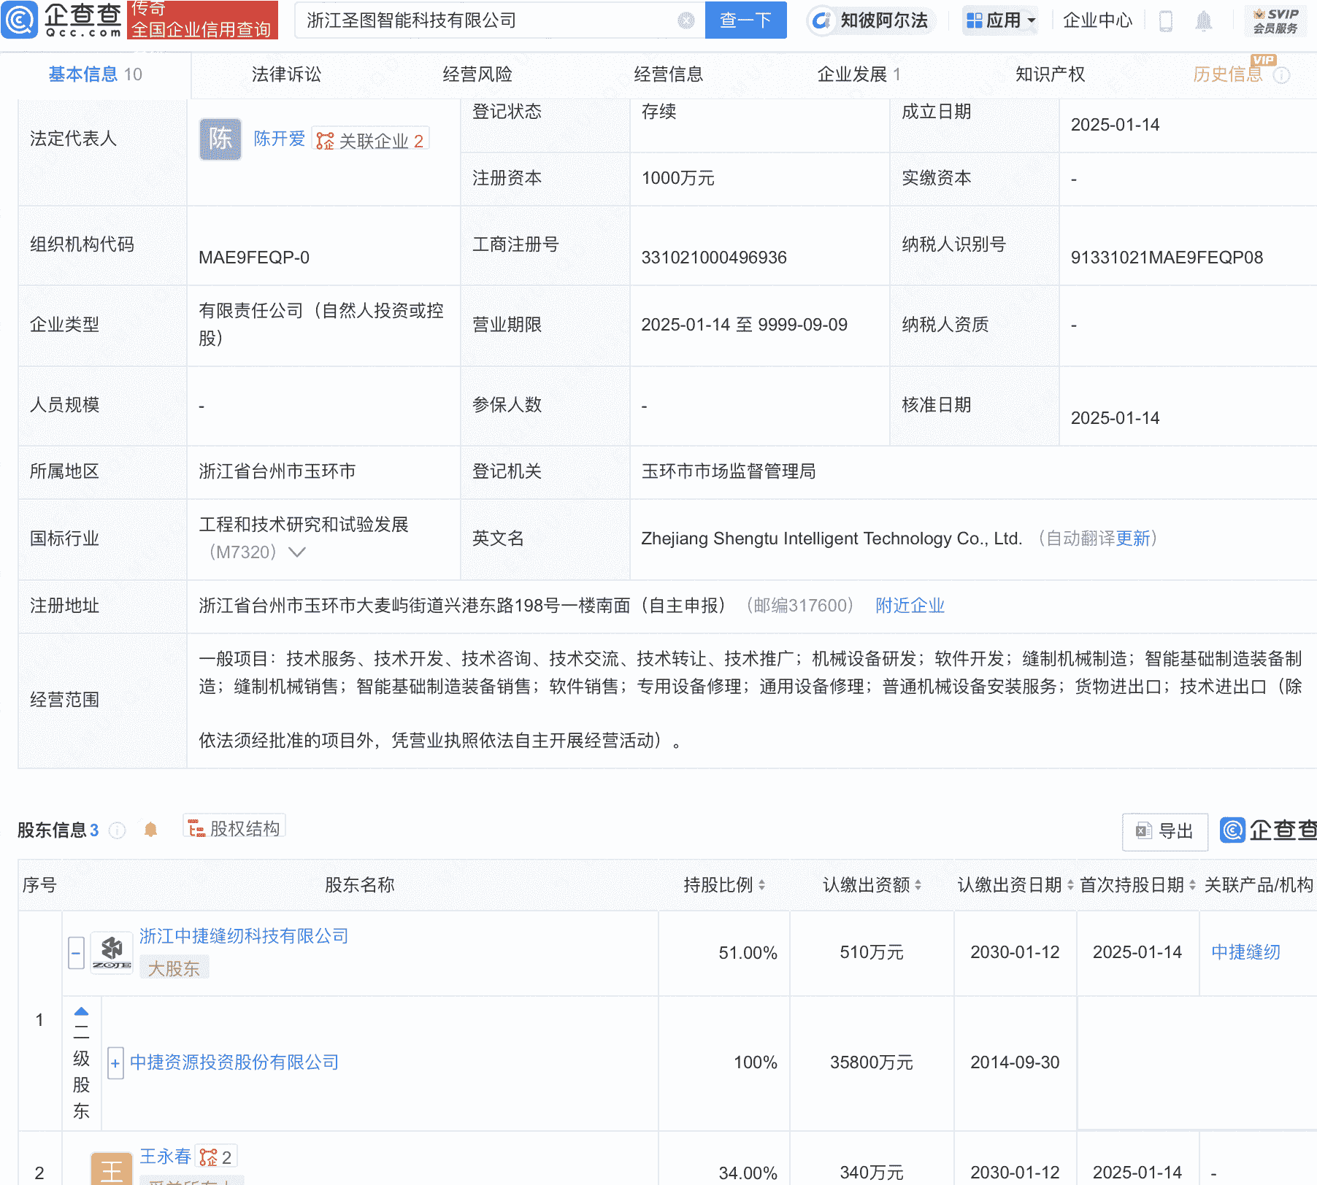The width and height of the screenshot is (1317, 1185).
Task: Expand 中捷资源投资股份有限公司 node
Action: click(115, 1064)
